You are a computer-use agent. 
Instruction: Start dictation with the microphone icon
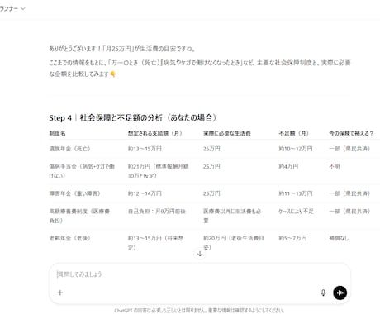click(x=323, y=293)
